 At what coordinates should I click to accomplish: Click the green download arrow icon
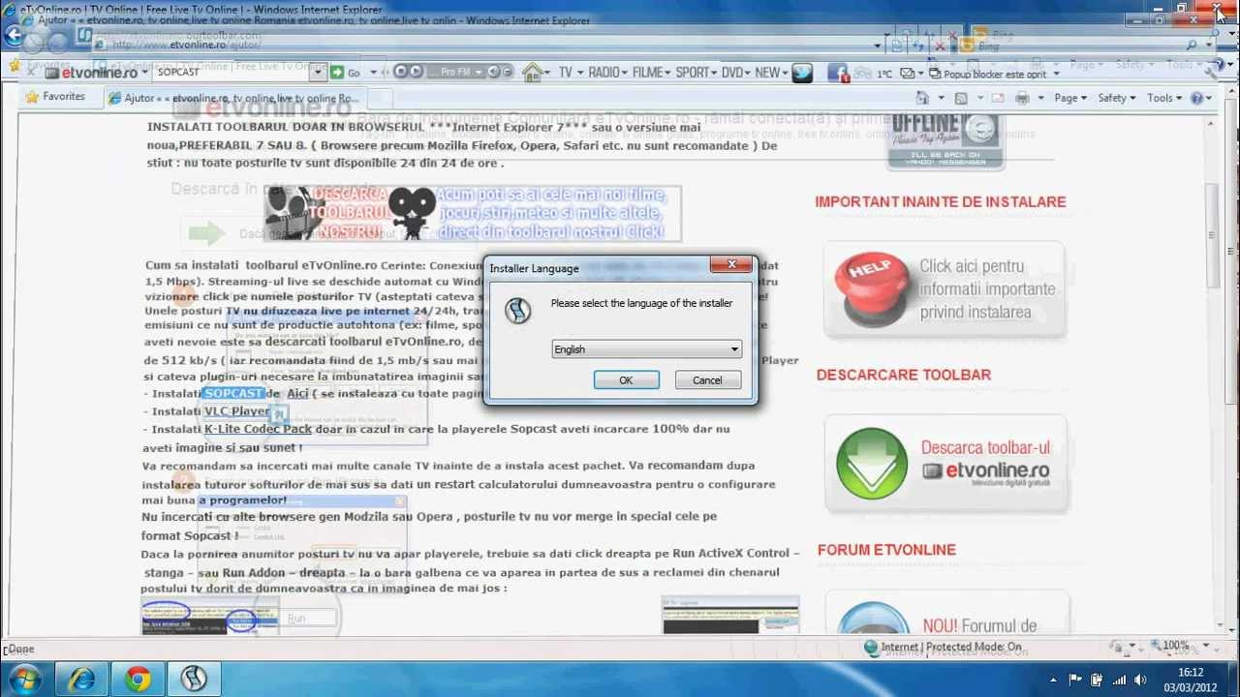click(872, 463)
